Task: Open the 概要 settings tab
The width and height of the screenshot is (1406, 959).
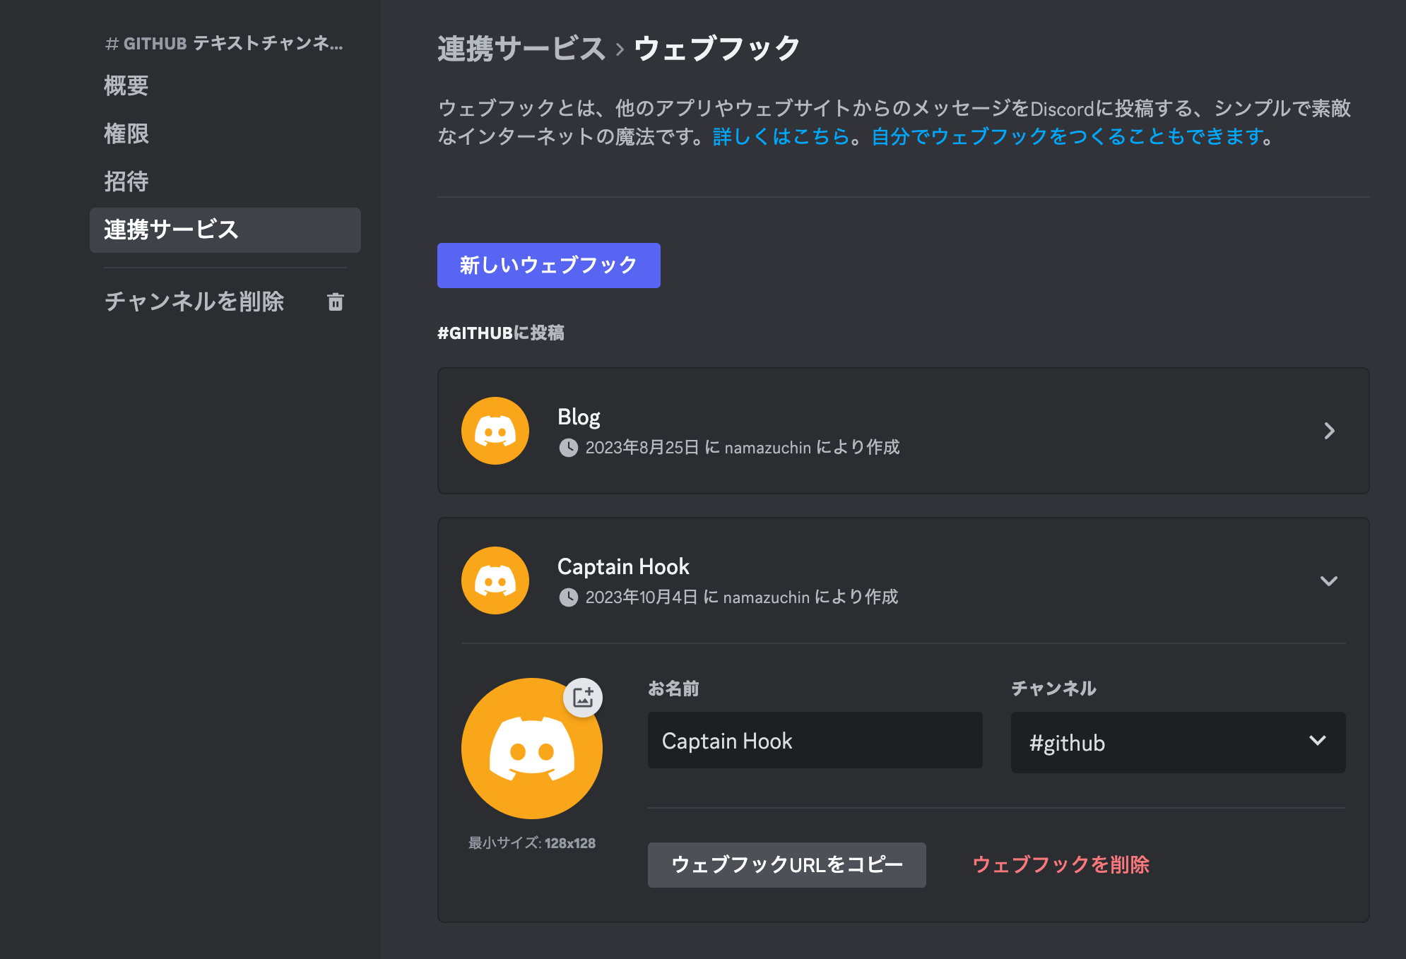Action: point(126,85)
